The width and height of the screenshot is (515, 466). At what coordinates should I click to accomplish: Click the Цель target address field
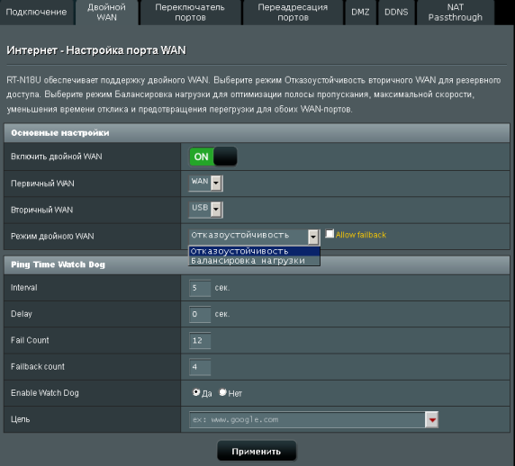click(x=307, y=420)
